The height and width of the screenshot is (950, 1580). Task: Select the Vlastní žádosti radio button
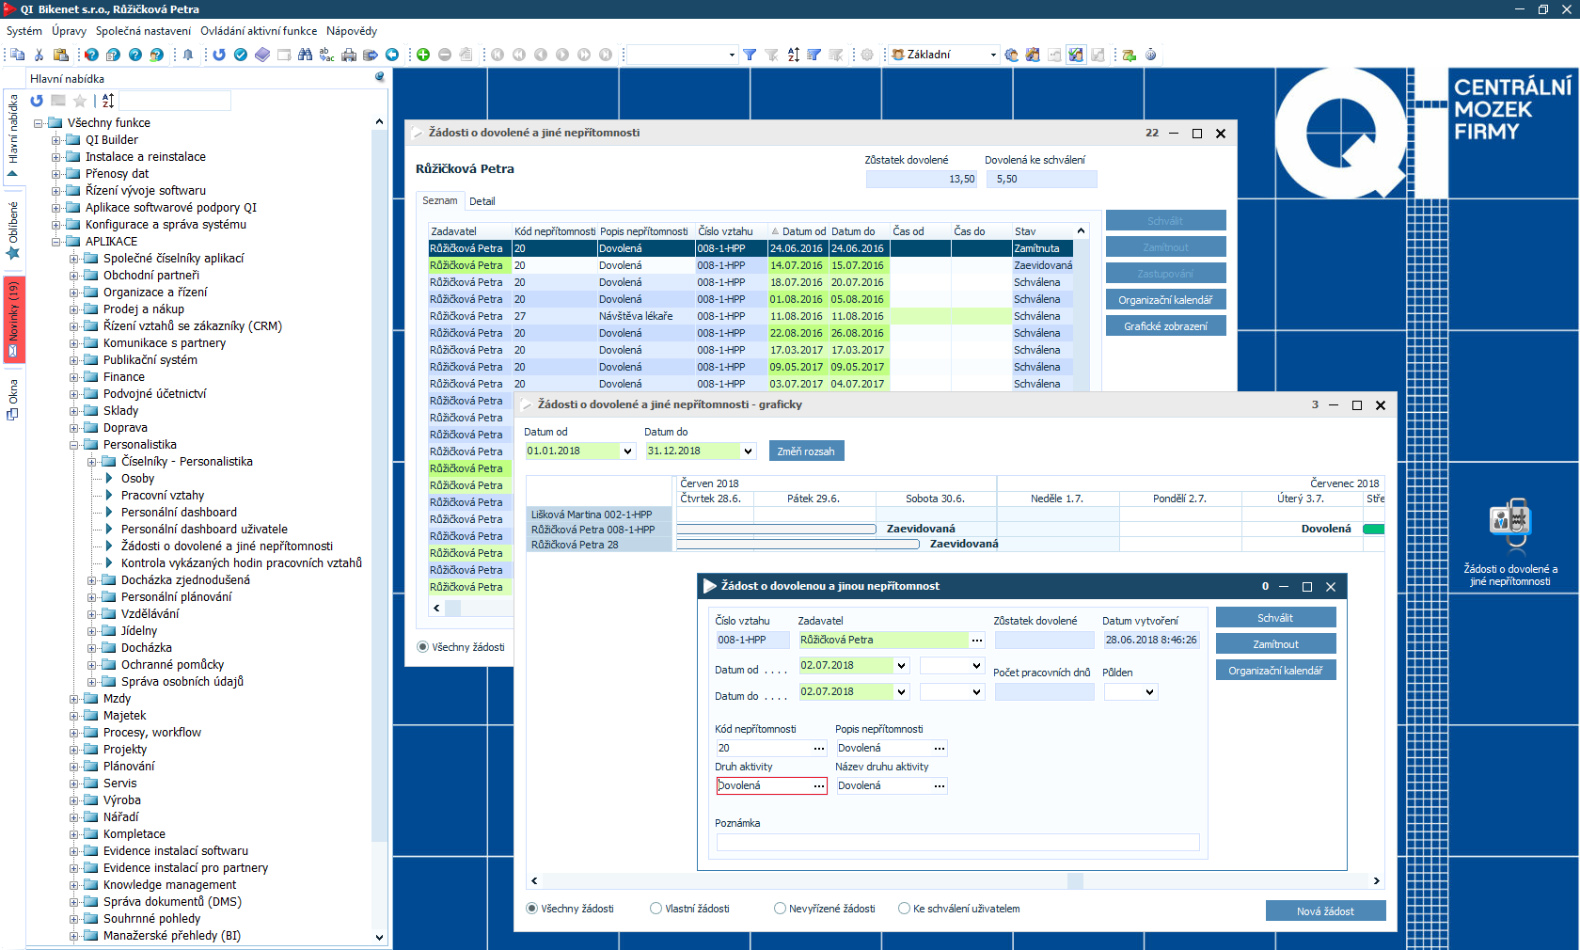click(x=656, y=909)
